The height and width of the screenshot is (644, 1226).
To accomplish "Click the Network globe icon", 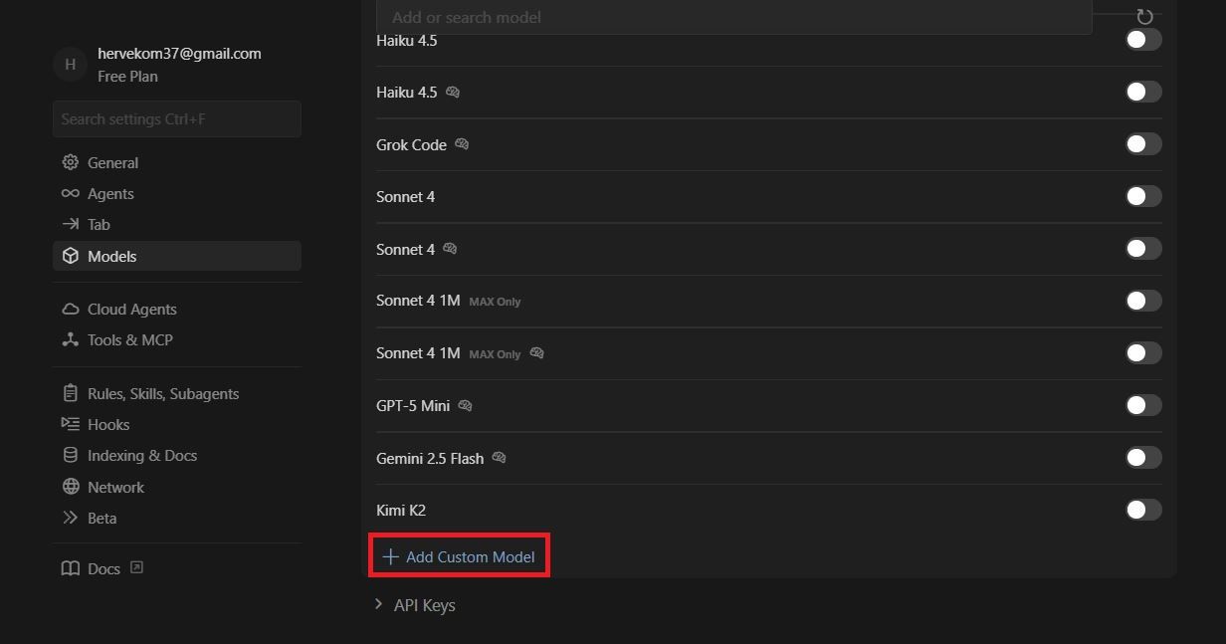I will pos(70,487).
